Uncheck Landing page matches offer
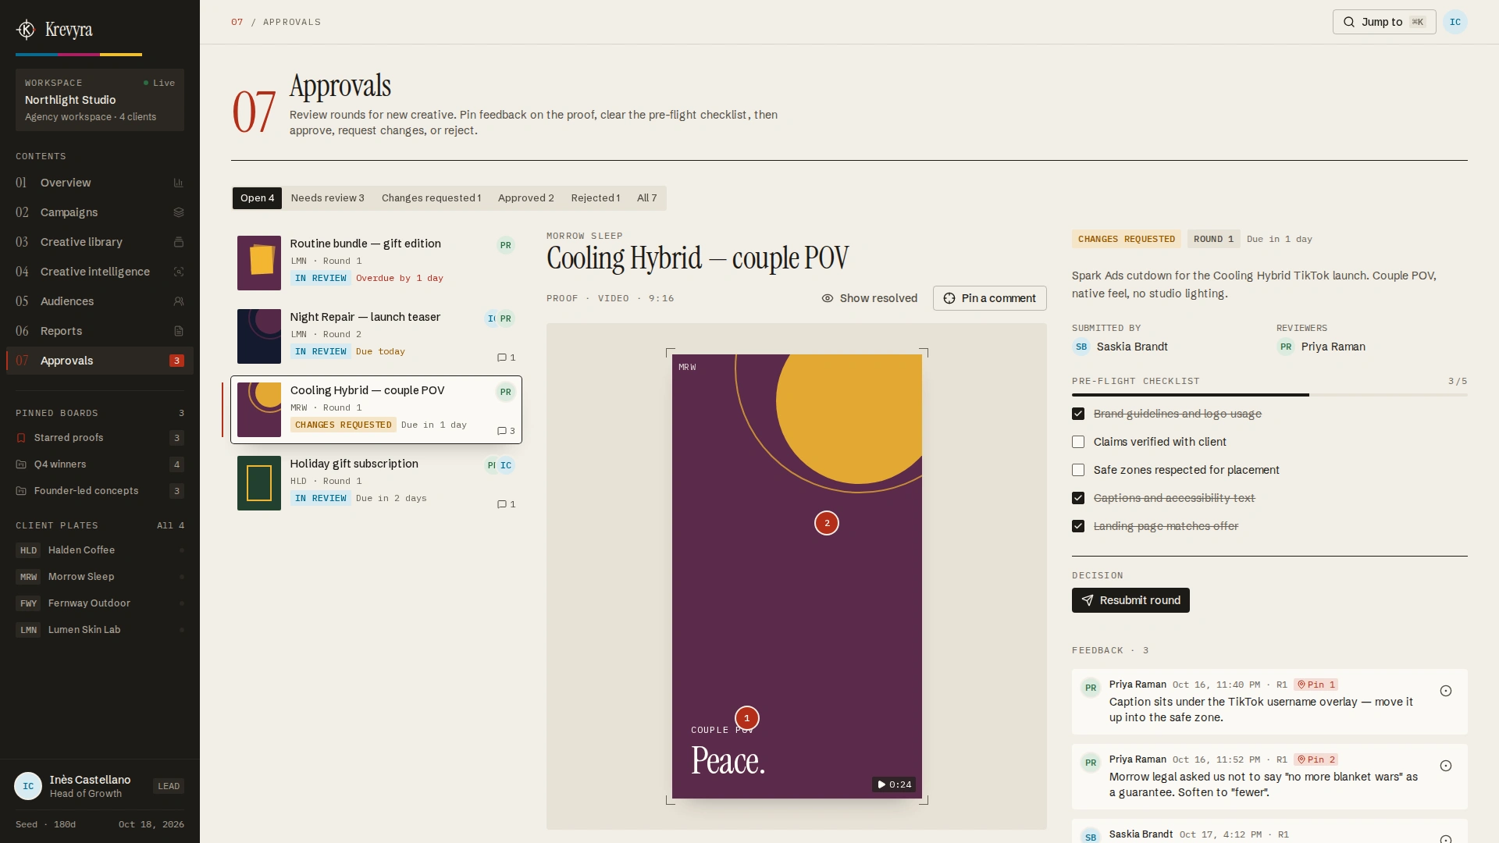Image resolution: width=1499 pixels, height=843 pixels. tap(1078, 526)
